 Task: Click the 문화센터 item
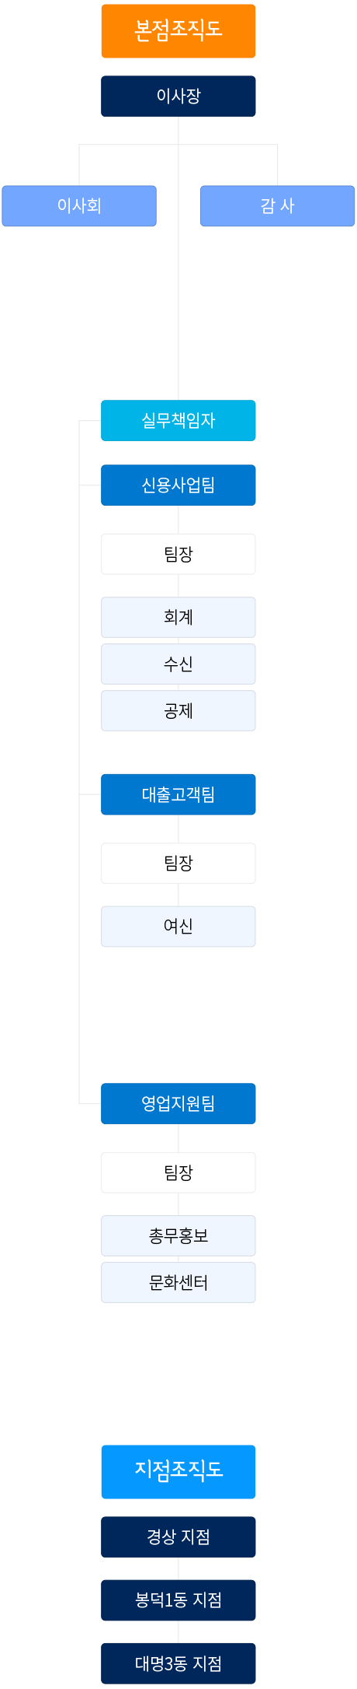coord(178,1283)
